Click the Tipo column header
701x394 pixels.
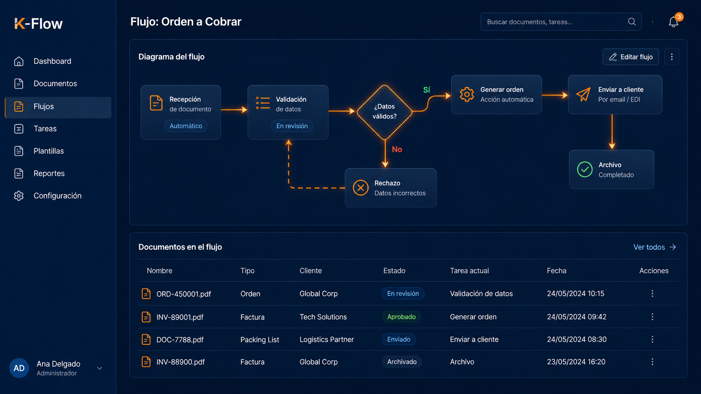247,270
